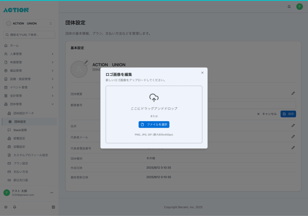
Task: Click the cloud upload icon in dialog
Action: pyautogui.click(x=154, y=98)
